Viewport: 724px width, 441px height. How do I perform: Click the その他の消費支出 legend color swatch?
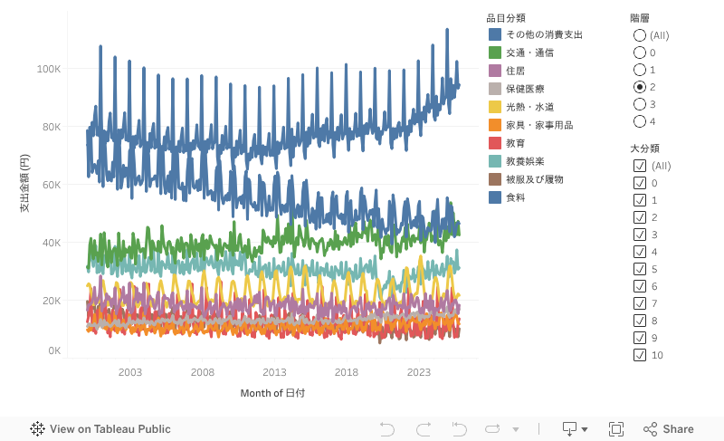pyautogui.click(x=495, y=34)
